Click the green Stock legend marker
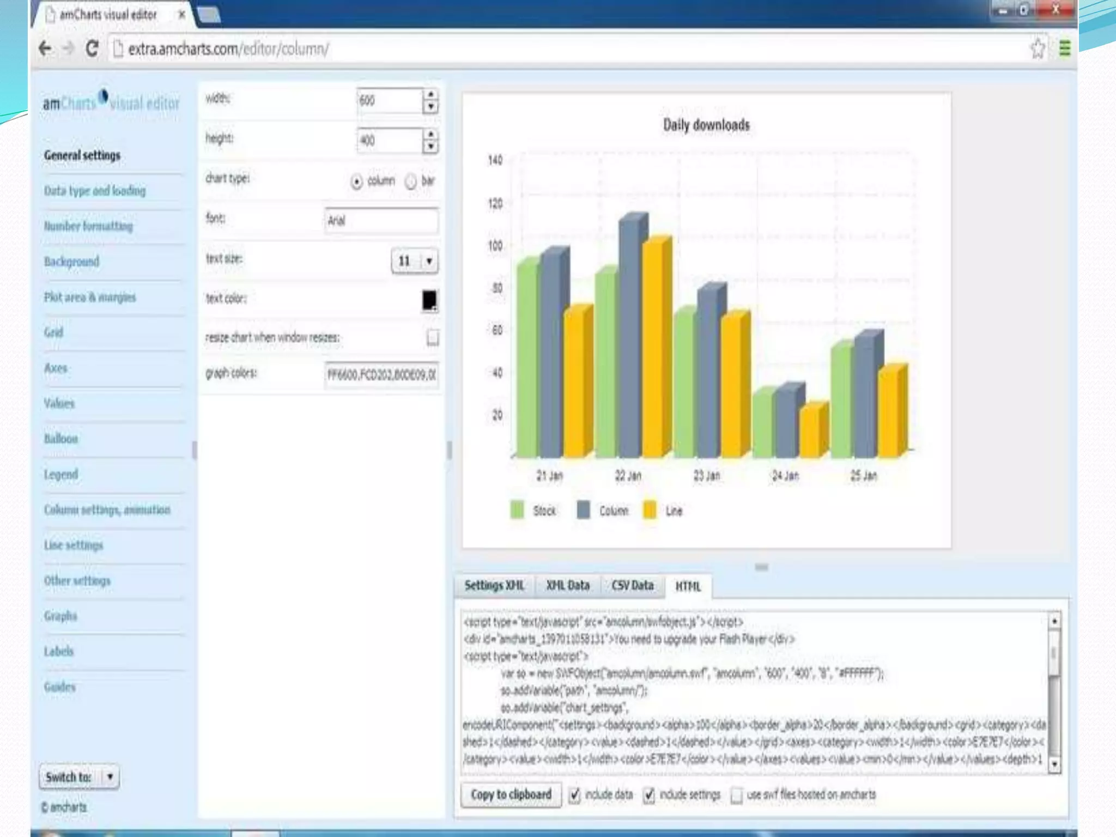The image size is (1116, 837). [x=517, y=510]
